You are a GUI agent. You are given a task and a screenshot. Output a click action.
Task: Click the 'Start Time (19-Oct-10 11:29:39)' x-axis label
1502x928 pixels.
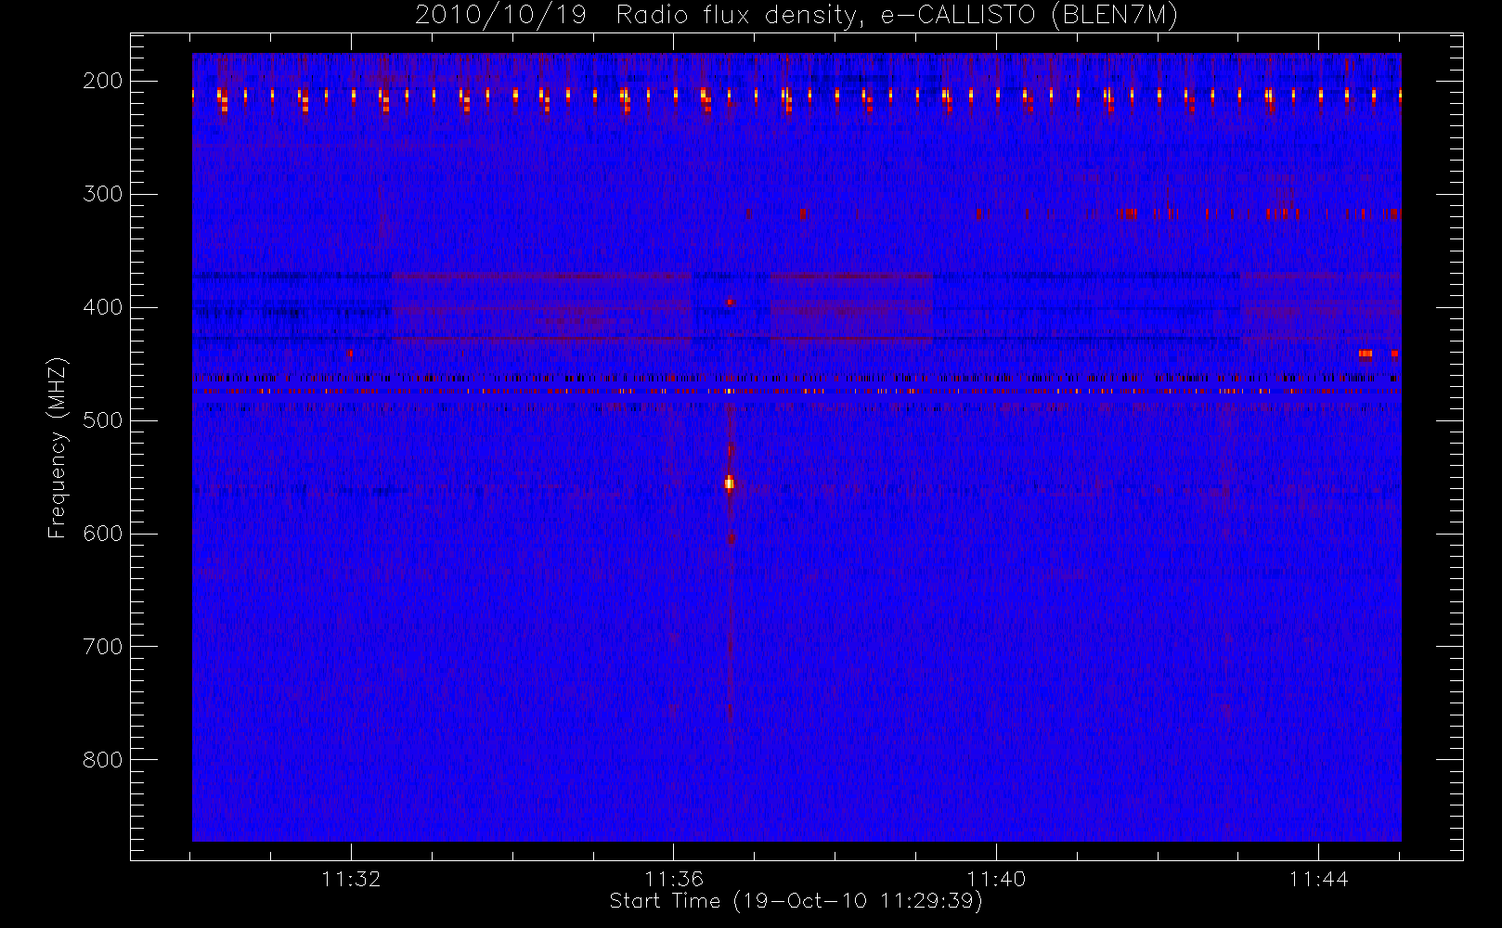pyautogui.click(x=796, y=901)
